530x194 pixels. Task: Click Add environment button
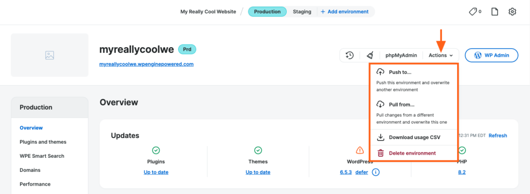click(x=344, y=11)
